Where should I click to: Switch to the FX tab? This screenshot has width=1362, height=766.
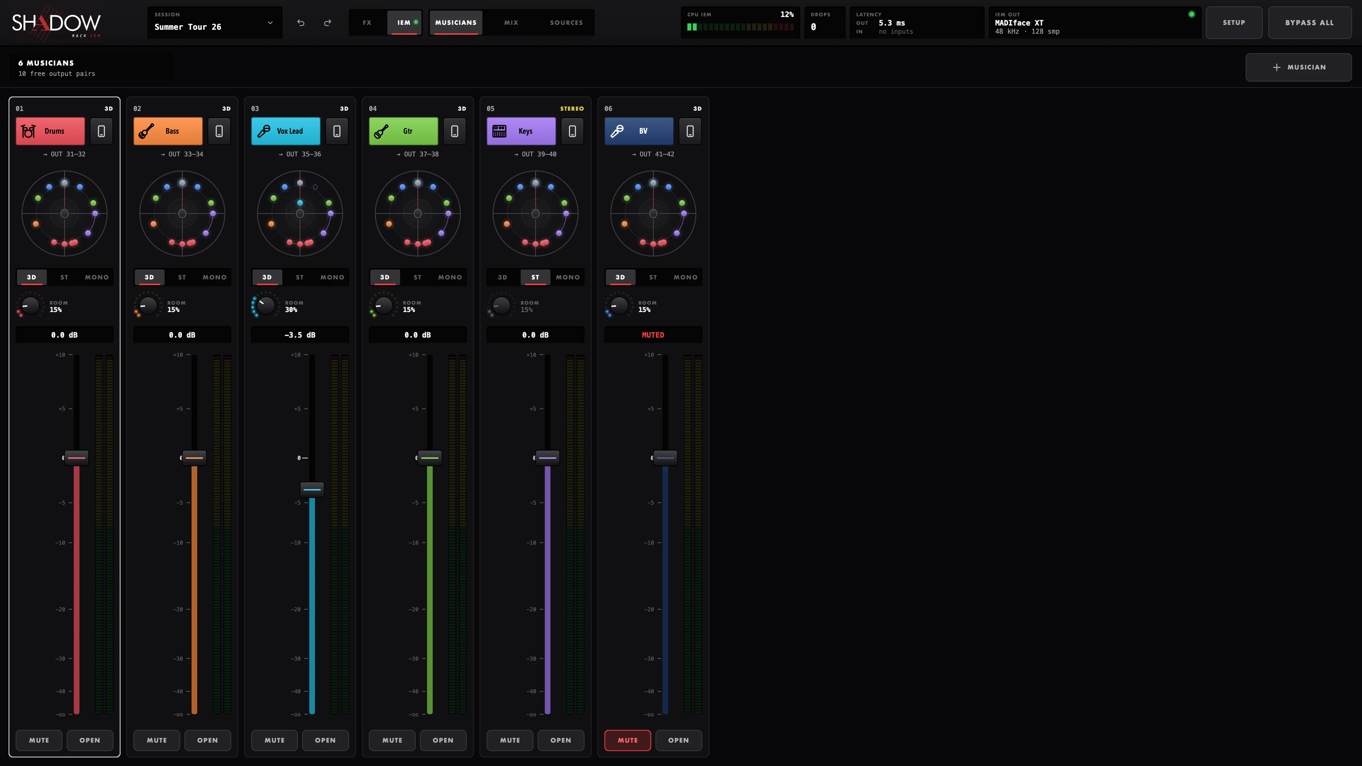coord(367,23)
